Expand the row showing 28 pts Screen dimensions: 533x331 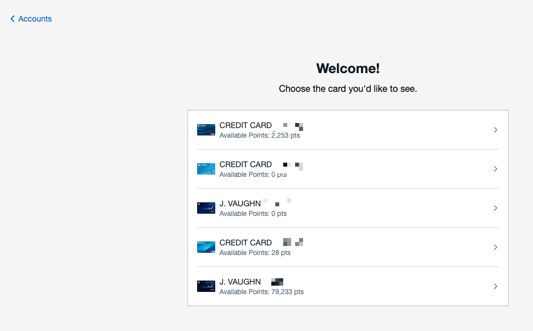pyautogui.click(x=496, y=247)
